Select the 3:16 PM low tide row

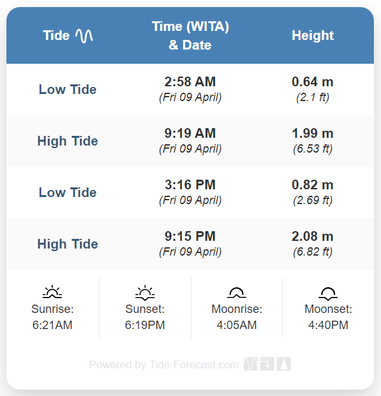[190, 193]
